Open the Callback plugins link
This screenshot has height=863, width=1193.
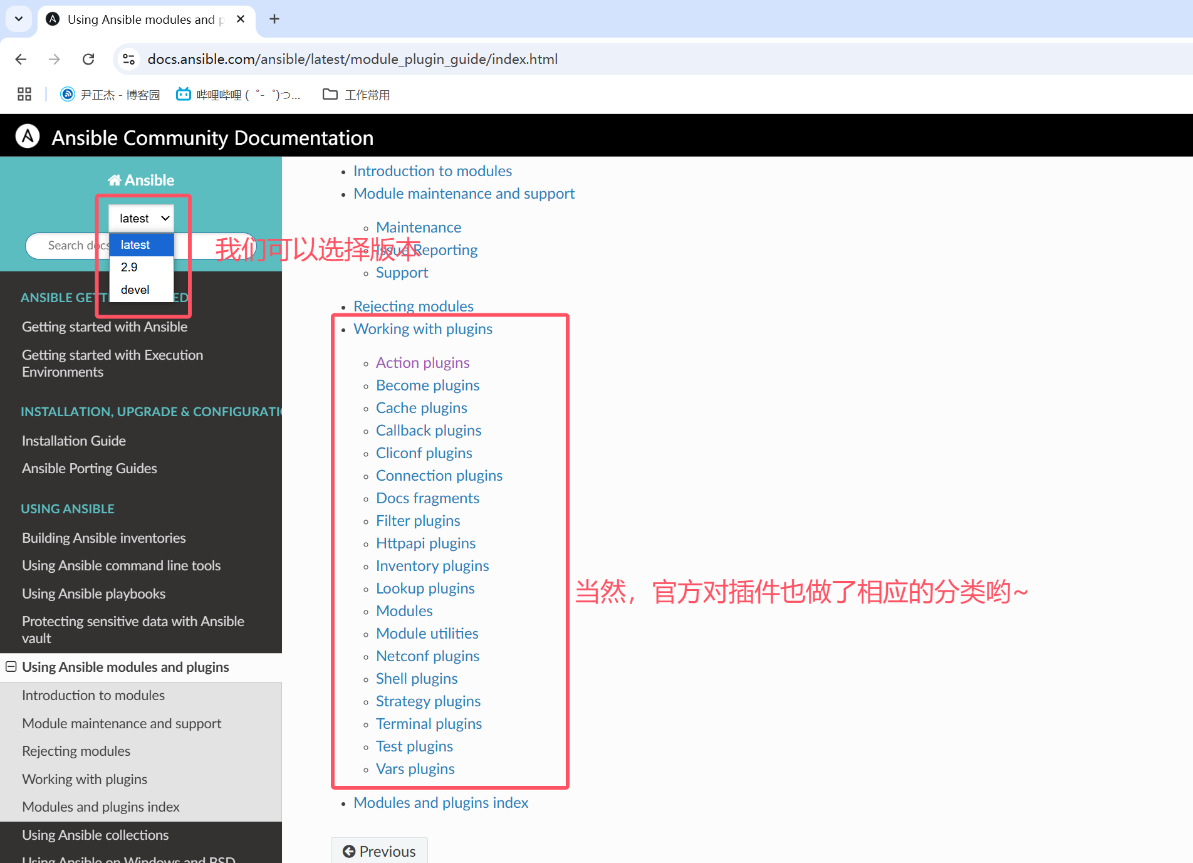point(429,431)
